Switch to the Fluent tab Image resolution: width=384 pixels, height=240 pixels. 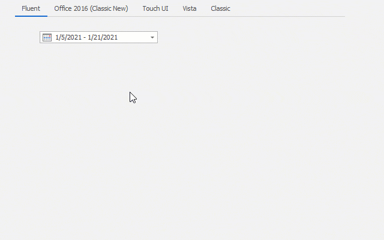pyautogui.click(x=31, y=8)
